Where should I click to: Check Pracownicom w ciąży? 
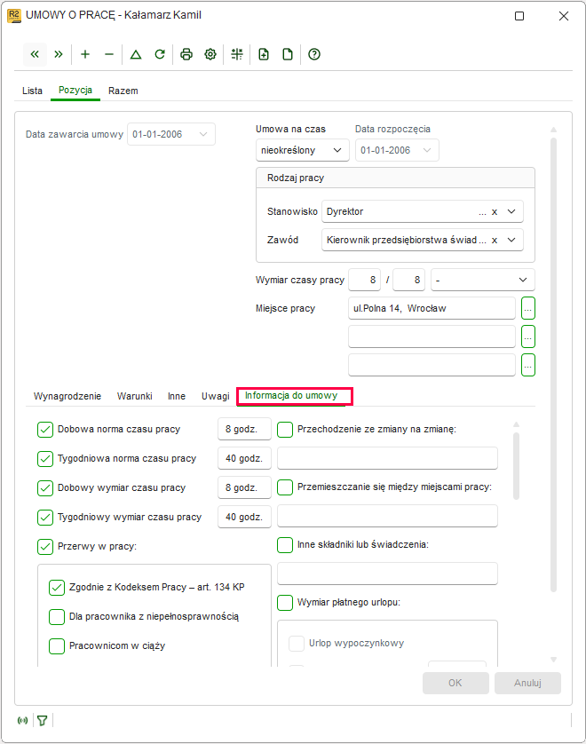[57, 645]
